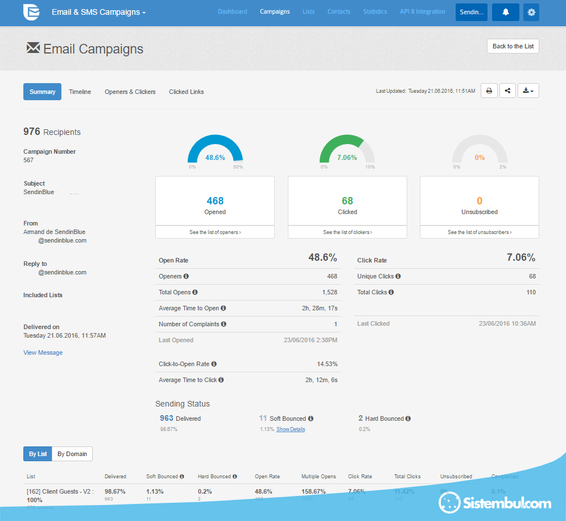Open the View Message link
The image size is (566, 521).
coord(43,352)
